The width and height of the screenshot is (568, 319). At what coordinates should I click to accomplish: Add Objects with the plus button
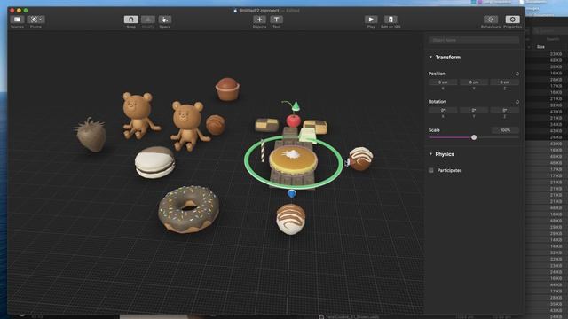coord(259,19)
